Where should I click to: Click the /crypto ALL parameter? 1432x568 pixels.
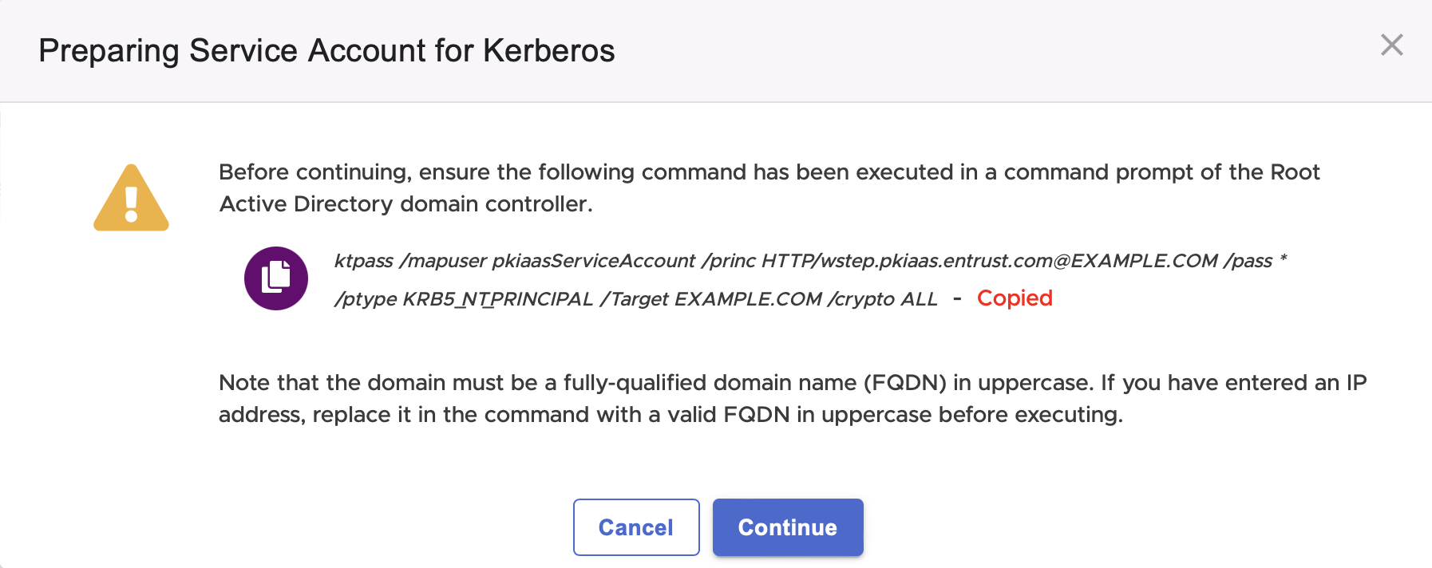(x=882, y=299)
